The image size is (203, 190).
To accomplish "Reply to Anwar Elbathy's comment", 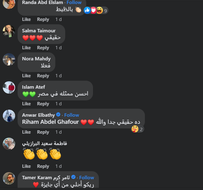I will coord(43,132).
